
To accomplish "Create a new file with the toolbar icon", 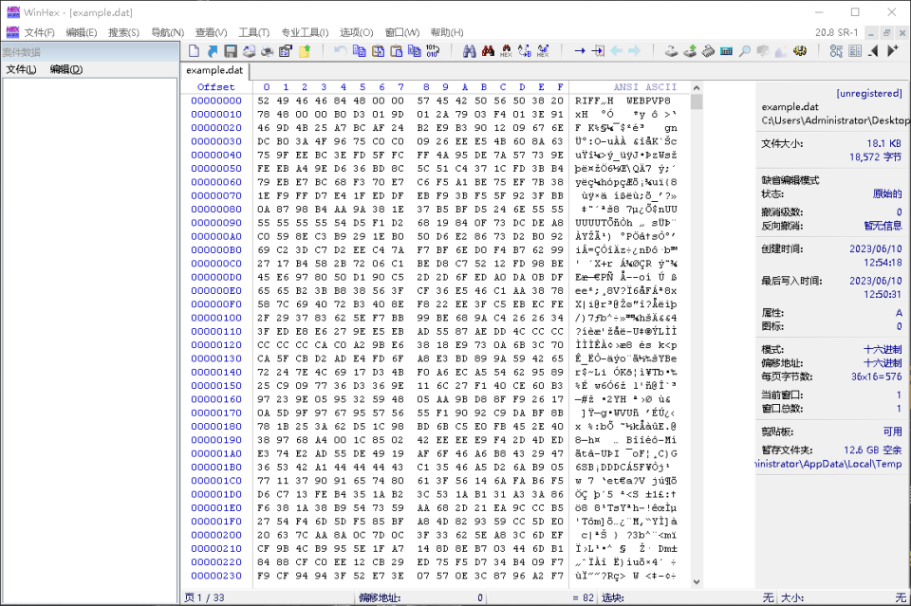I will 195,50.
